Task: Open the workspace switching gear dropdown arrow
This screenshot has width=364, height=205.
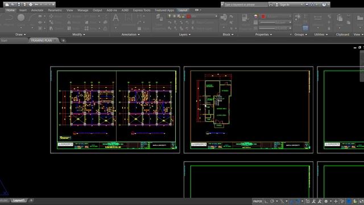Action: [x=330, y=201]
